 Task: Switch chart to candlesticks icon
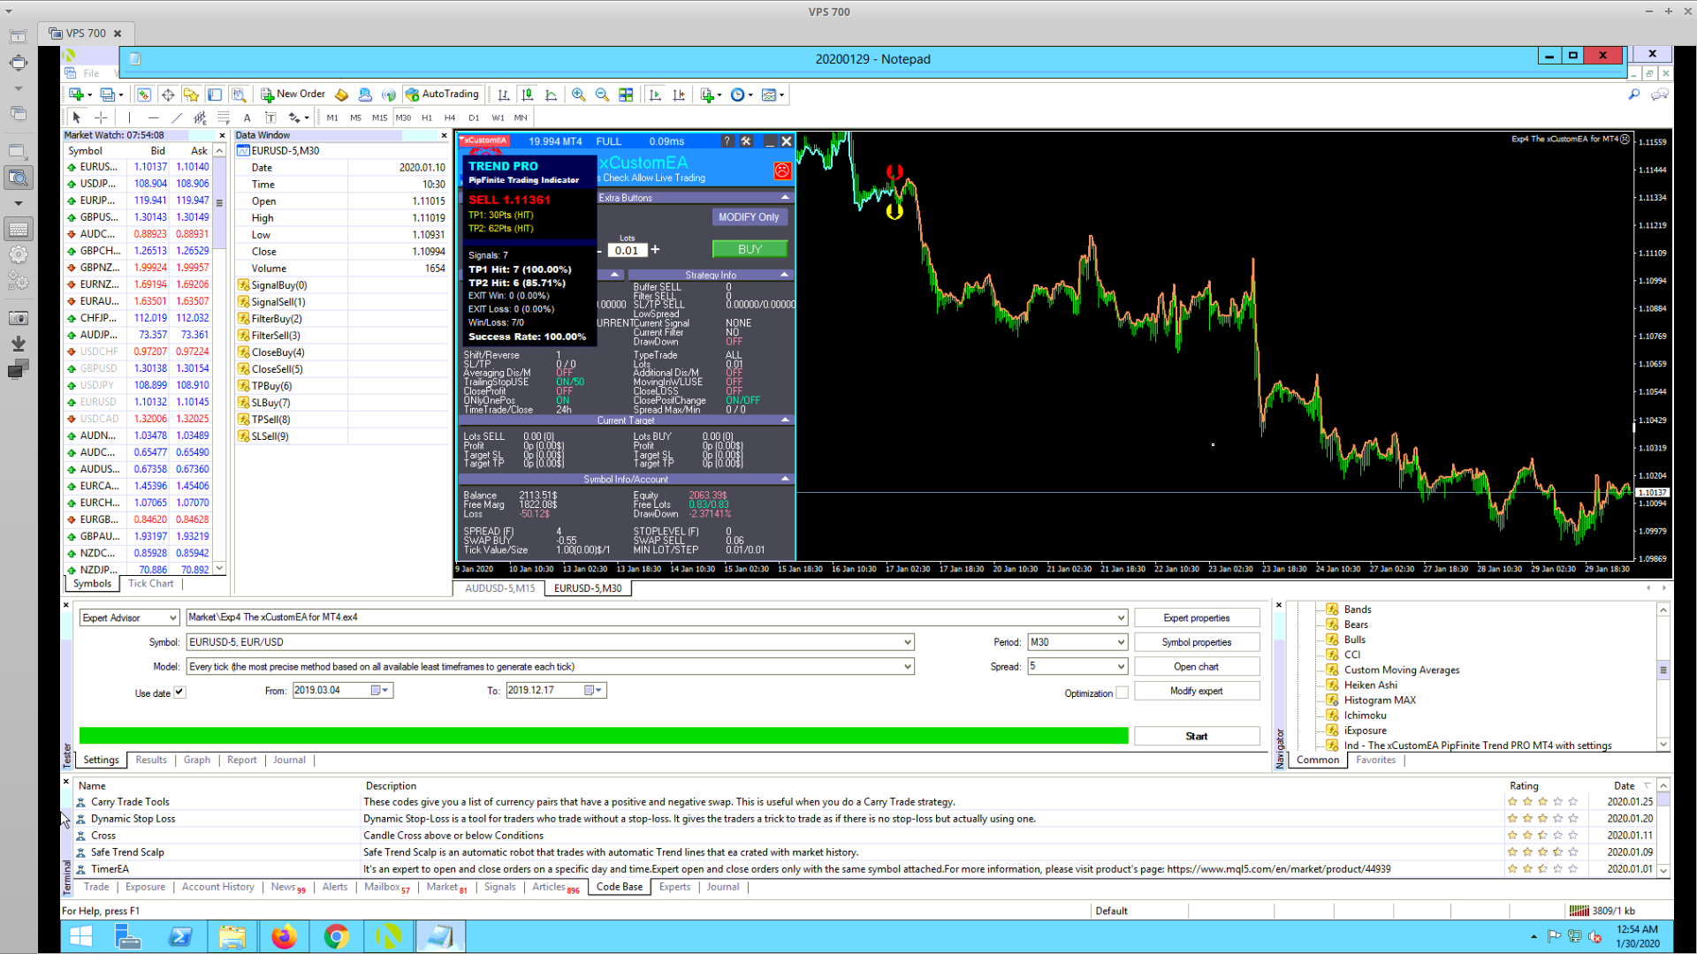click(x=527, y=95)
